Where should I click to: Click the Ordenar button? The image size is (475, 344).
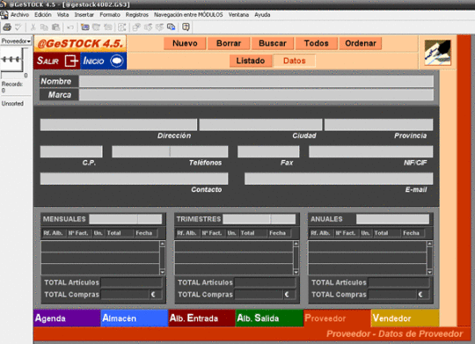[x=360, y=43]
